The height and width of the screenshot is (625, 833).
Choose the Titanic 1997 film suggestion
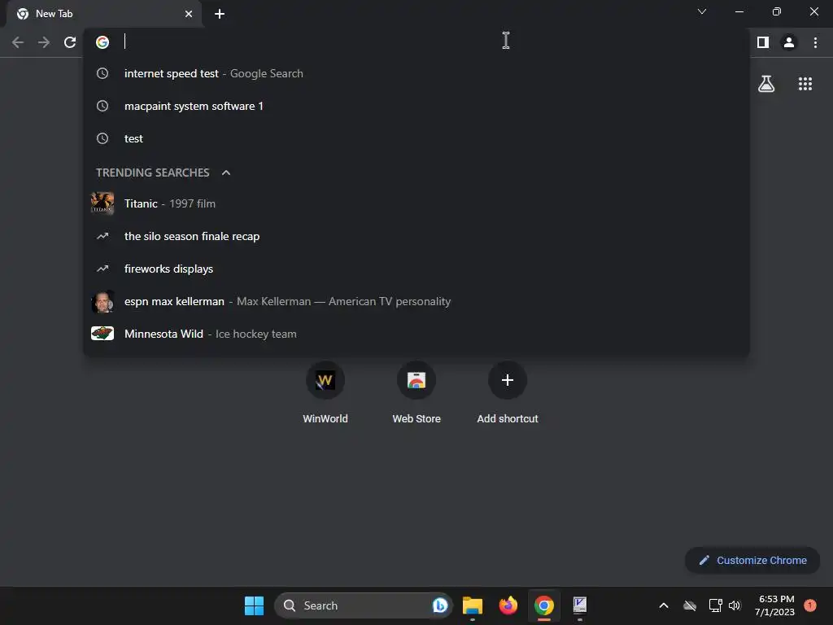tap(416, 203)
